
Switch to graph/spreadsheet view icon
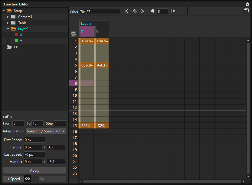click(x=246, y=11)
